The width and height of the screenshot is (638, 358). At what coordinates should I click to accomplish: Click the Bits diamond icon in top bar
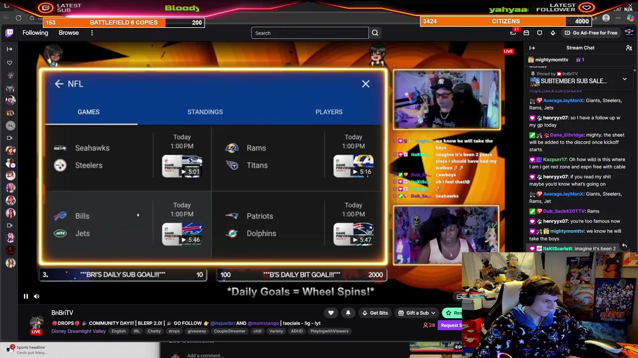click(553, 33)
